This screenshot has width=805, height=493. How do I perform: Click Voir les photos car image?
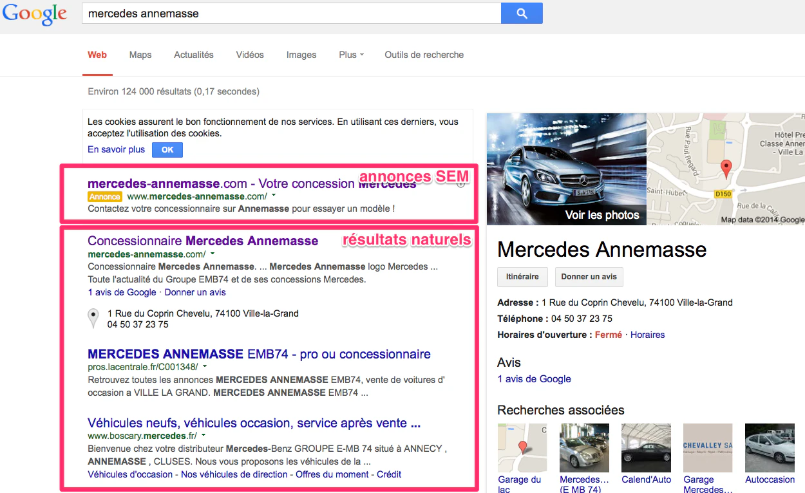coord(566,169)
